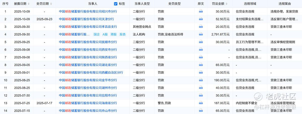Click the 国企 tag in row 4

click(97, 34)
